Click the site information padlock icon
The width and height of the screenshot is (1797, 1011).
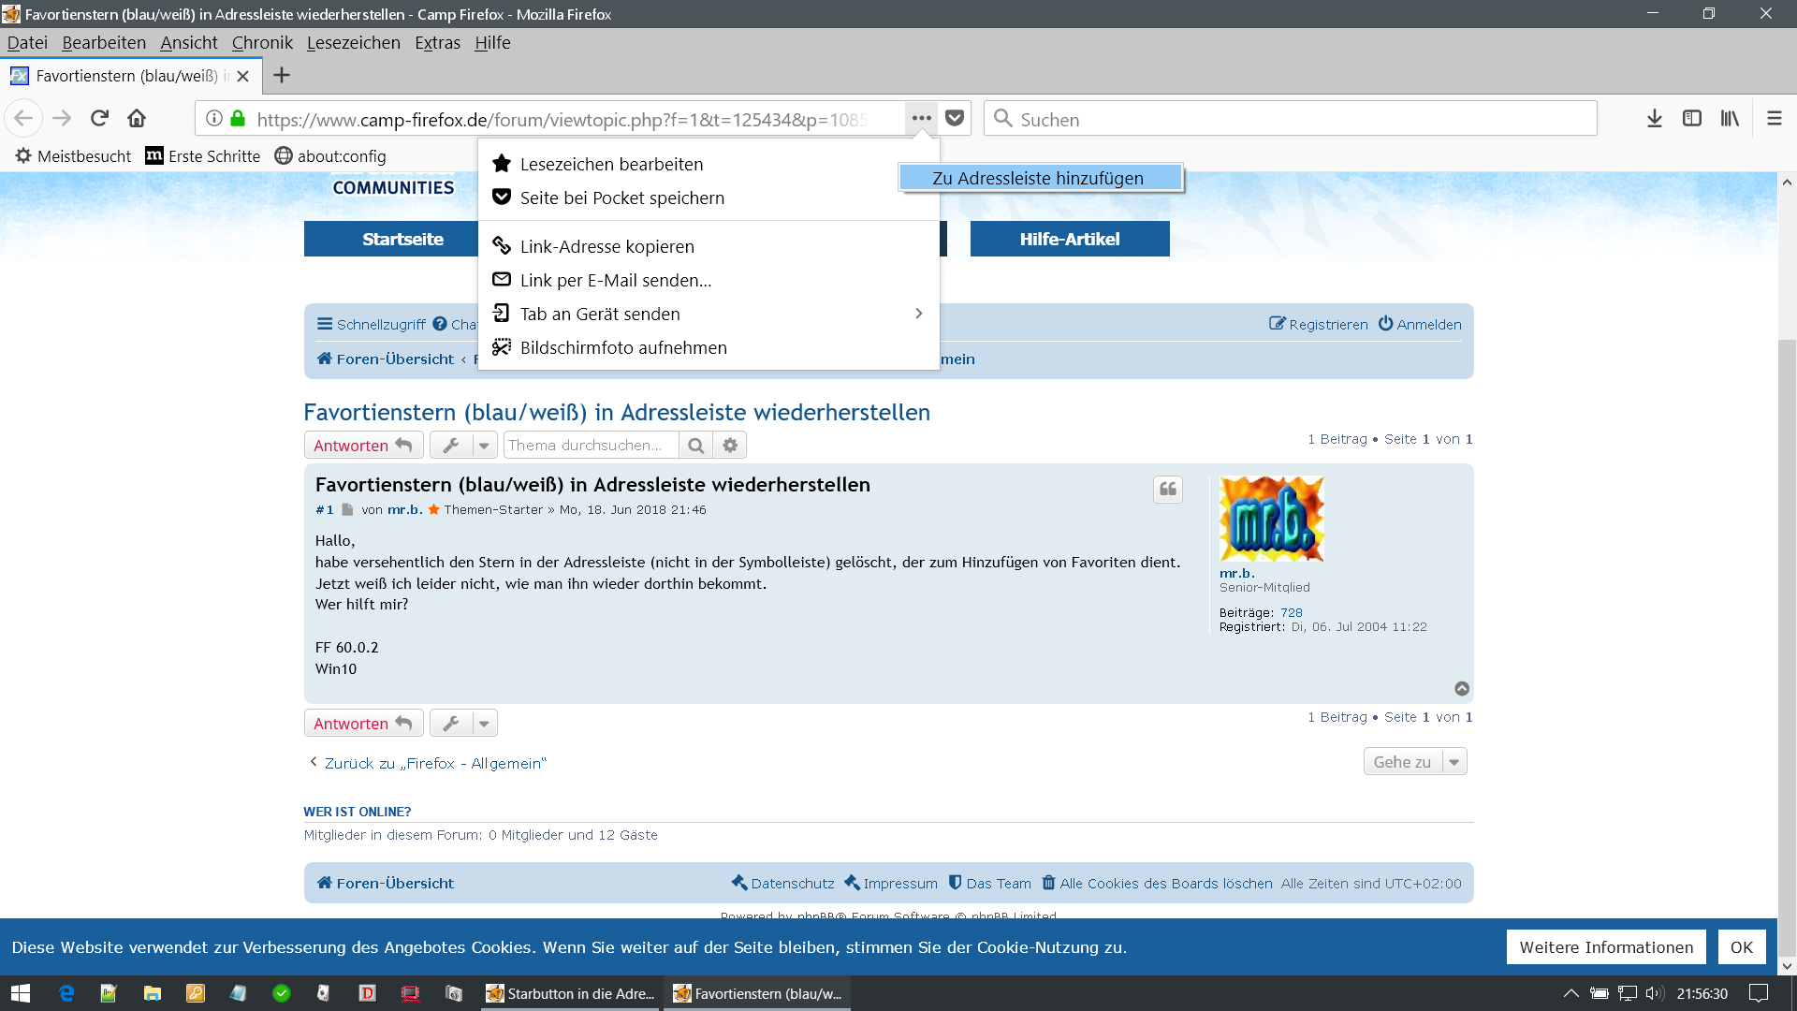click(x=238, y=119)
